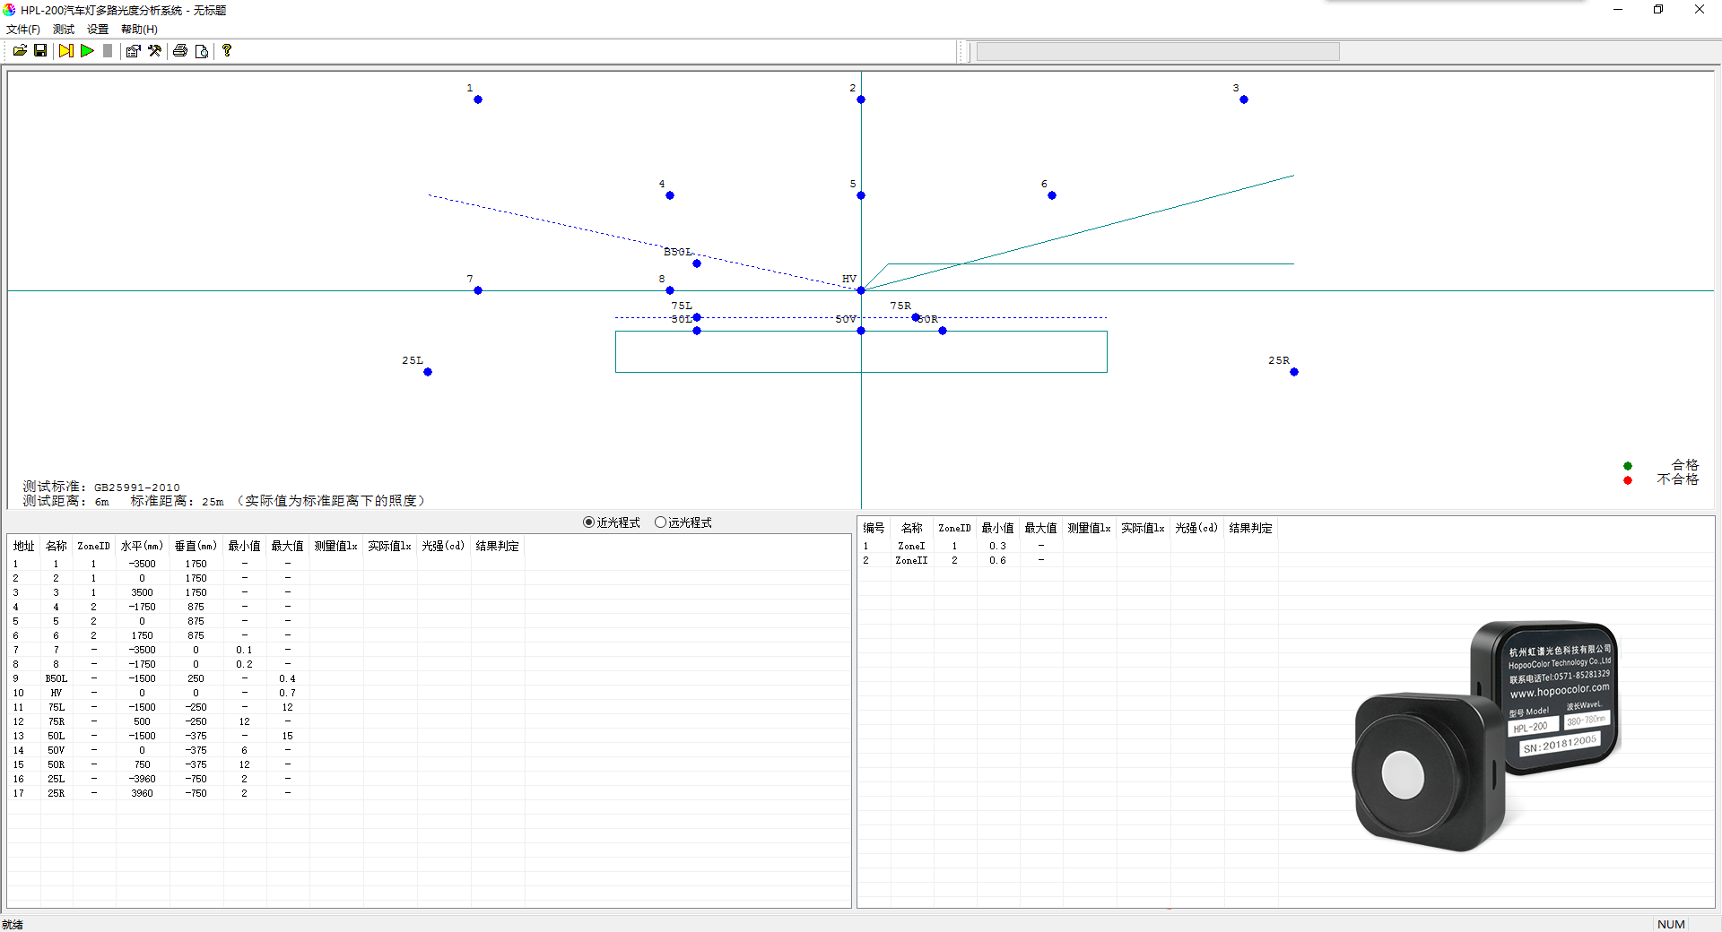Open the 帮助(H) menu
This screenshot has height=932, width=1722.
(x=139, y=30)
